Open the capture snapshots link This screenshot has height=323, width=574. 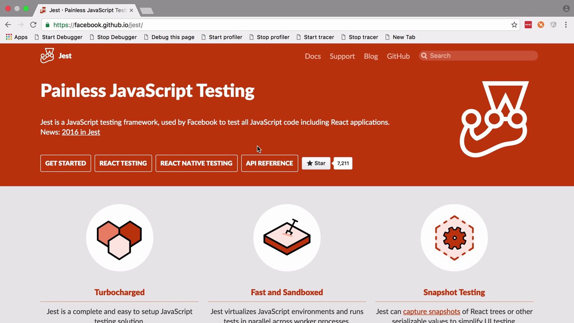[x=431, y=311]
